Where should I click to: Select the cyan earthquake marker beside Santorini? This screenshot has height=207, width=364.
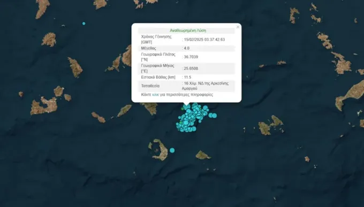point(172,150)
